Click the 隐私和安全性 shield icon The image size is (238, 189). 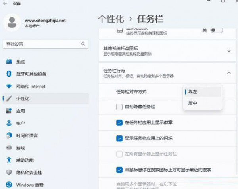click(x=9, y=172)
